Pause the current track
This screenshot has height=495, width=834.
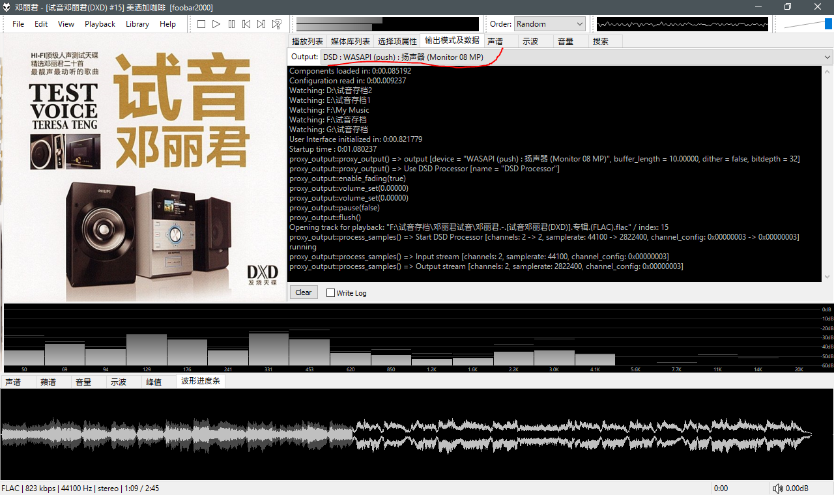coord(231,24)
